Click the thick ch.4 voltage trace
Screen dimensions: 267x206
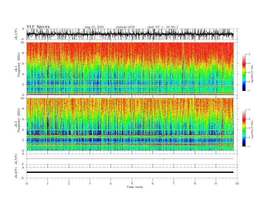coord(130,172)
